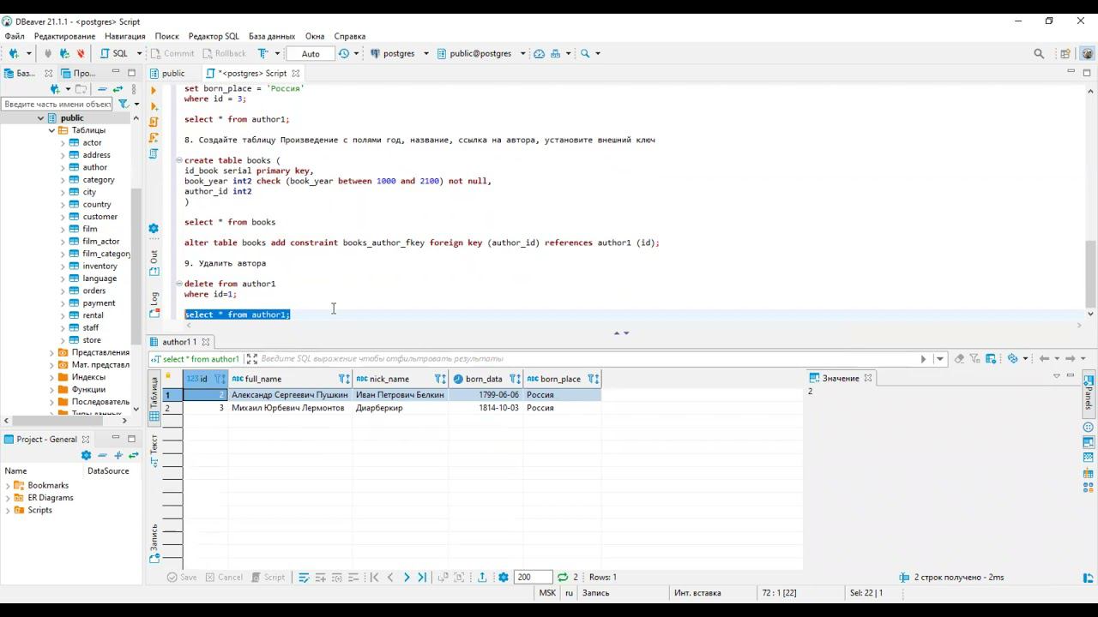Viewport: 1098px width, 617px height.
Task: Open dropdown arrow next to SQL button
Action: point(139,53)
